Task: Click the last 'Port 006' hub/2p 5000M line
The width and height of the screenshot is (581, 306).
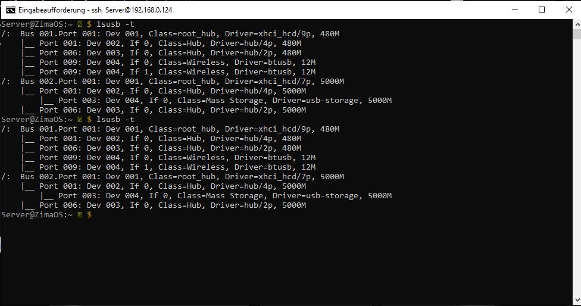Action: pyautogui.click(x=163, y=205)
